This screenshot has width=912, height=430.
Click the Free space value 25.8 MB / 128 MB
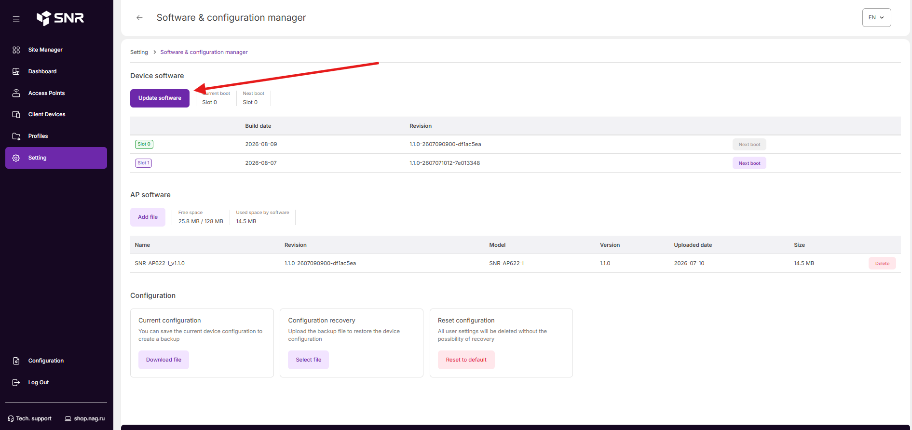[201, 221]
